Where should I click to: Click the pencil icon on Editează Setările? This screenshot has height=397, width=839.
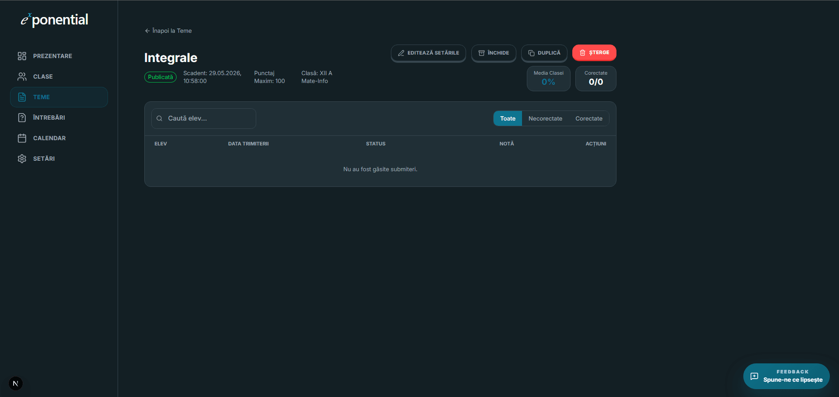(401, 53)
